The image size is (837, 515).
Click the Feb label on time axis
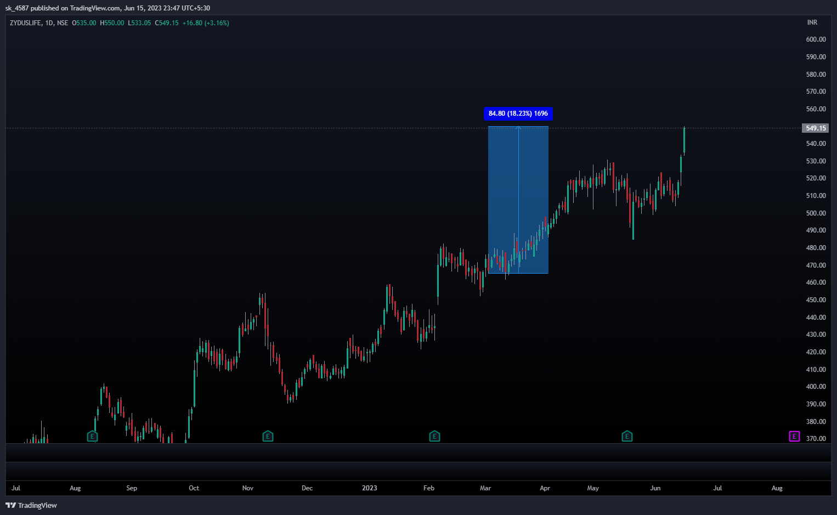click(429, 488)
